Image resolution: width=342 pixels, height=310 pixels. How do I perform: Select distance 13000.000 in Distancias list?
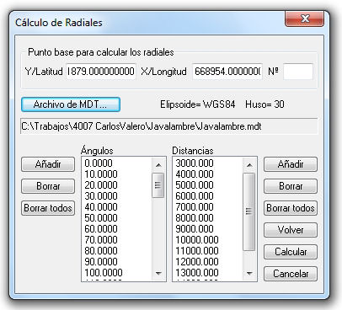tap(208, 273)
